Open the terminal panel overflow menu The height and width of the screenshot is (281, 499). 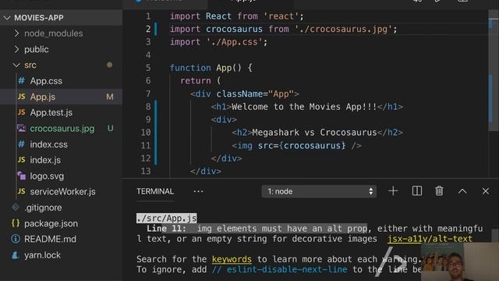tap(198, 191)
